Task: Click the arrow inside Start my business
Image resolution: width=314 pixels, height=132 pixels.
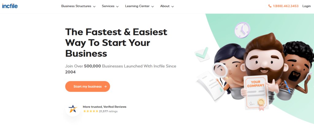Action: [x=105, y=87]
